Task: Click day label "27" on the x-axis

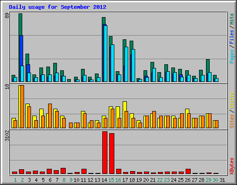Action: point(194,180)
